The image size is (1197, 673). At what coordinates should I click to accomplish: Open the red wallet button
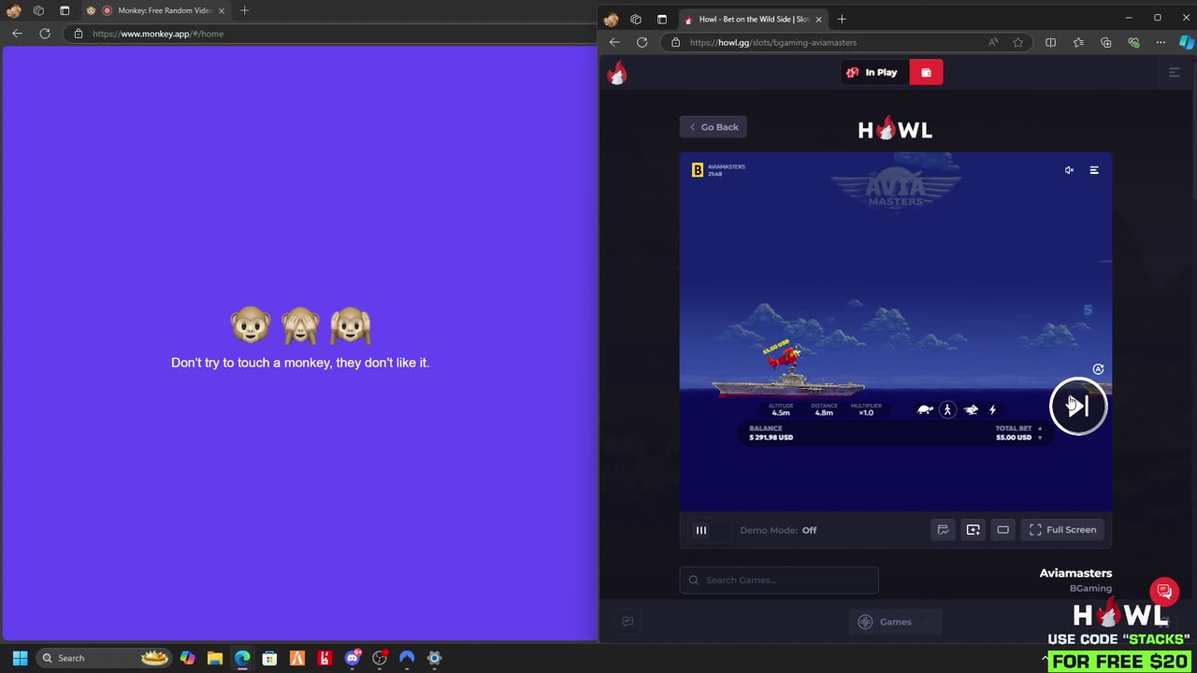[926, 72]
